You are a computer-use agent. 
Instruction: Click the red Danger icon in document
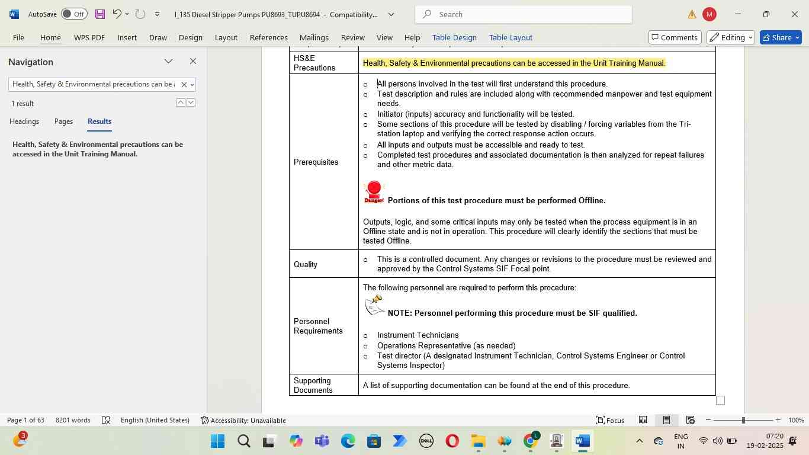374,193
